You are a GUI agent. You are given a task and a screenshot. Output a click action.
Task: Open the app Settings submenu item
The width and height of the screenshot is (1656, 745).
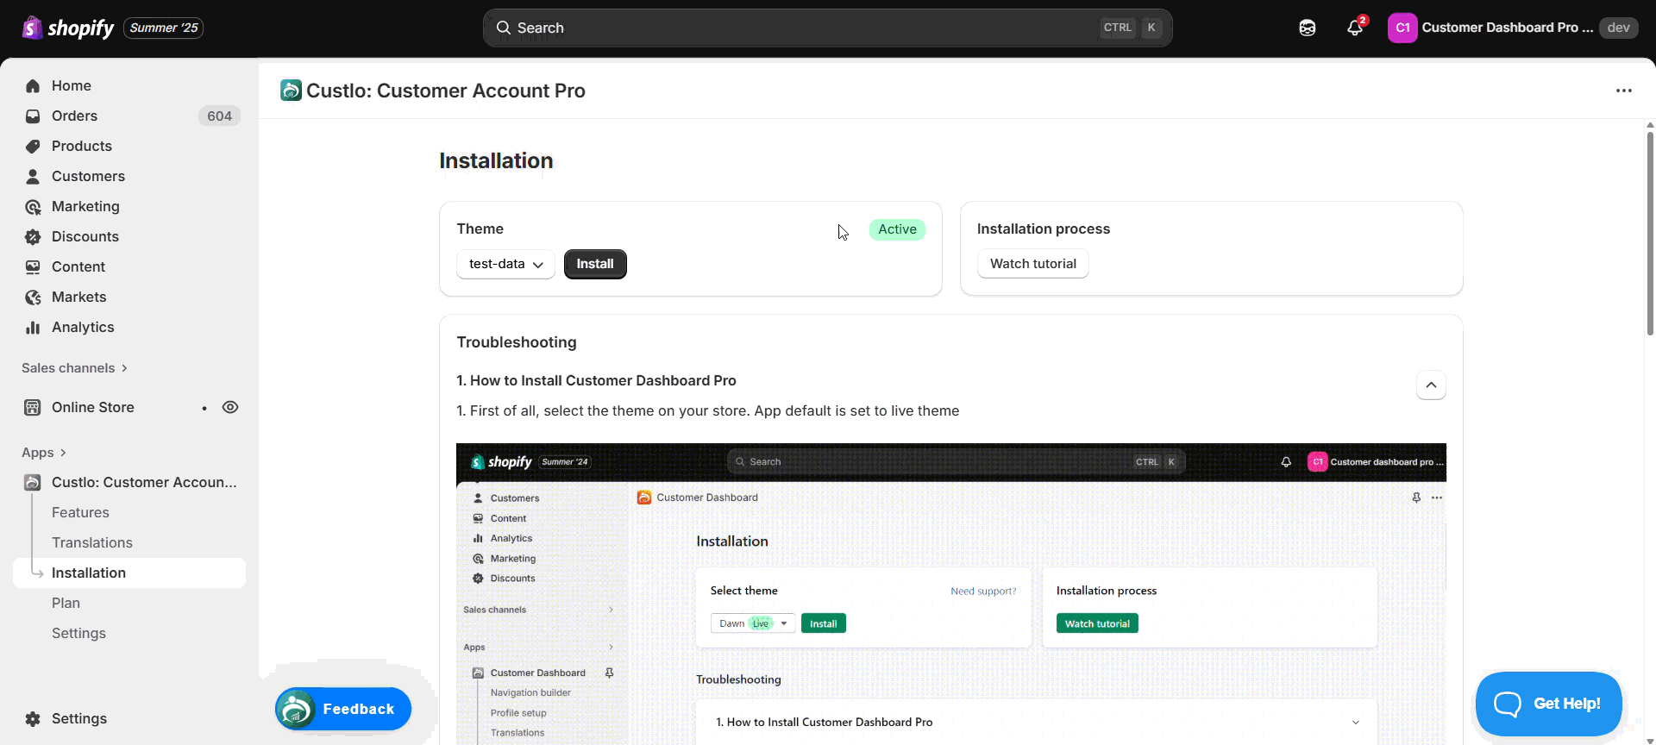coord(78,633)
